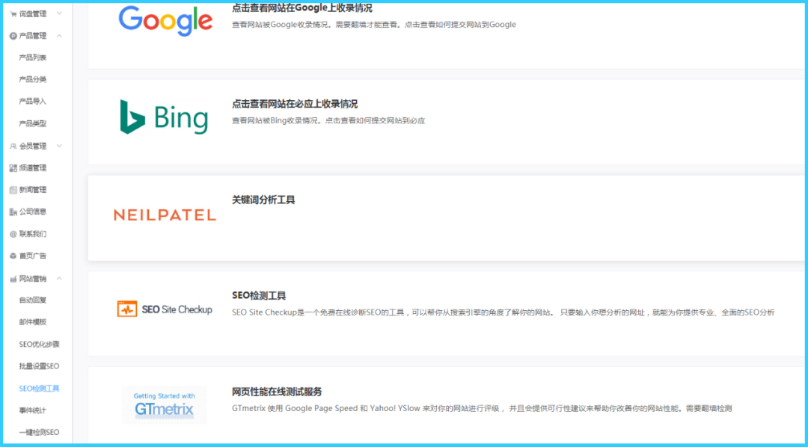Click the Bing logo
This screenshot has width=808, height=447.
[165, 117]
